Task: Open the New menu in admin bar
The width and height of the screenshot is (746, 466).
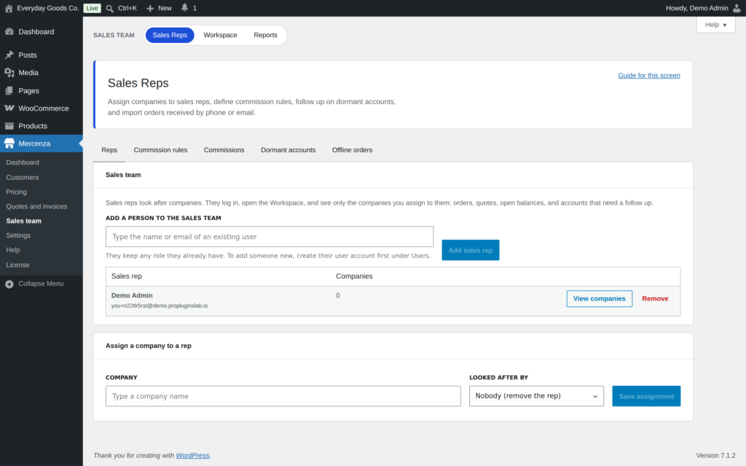Action: click(165, 8)
